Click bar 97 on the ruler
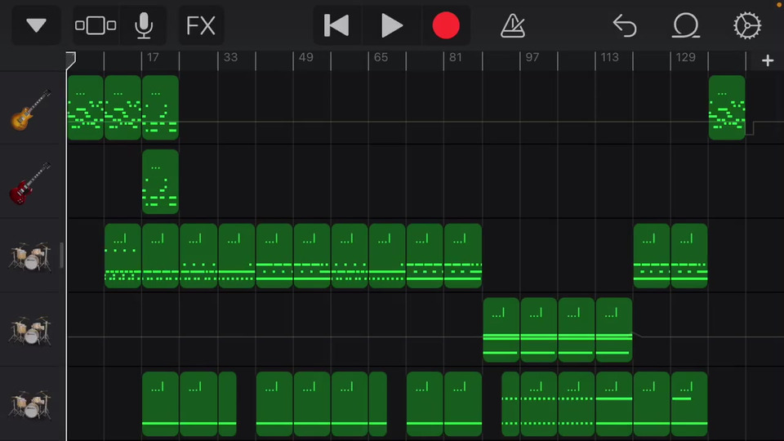The image size is (784, 441). point(532,57)
